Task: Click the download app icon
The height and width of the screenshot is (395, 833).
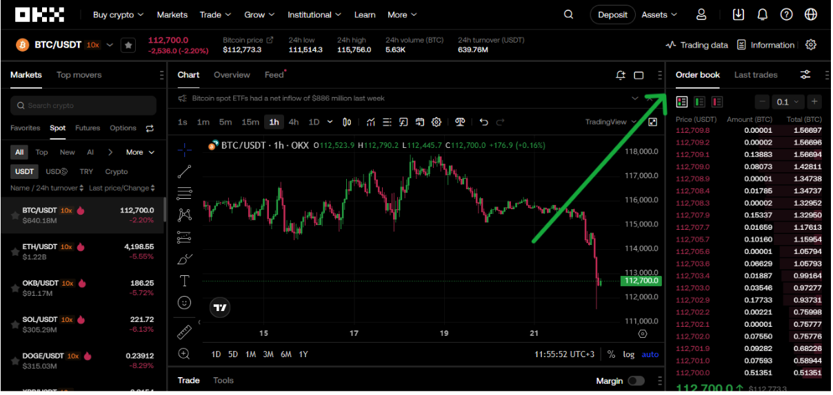Action: tap(739, 14)
